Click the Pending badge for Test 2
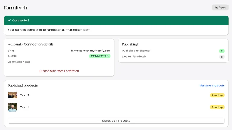Viewport: 232px width, 130px height. (217, 95)
